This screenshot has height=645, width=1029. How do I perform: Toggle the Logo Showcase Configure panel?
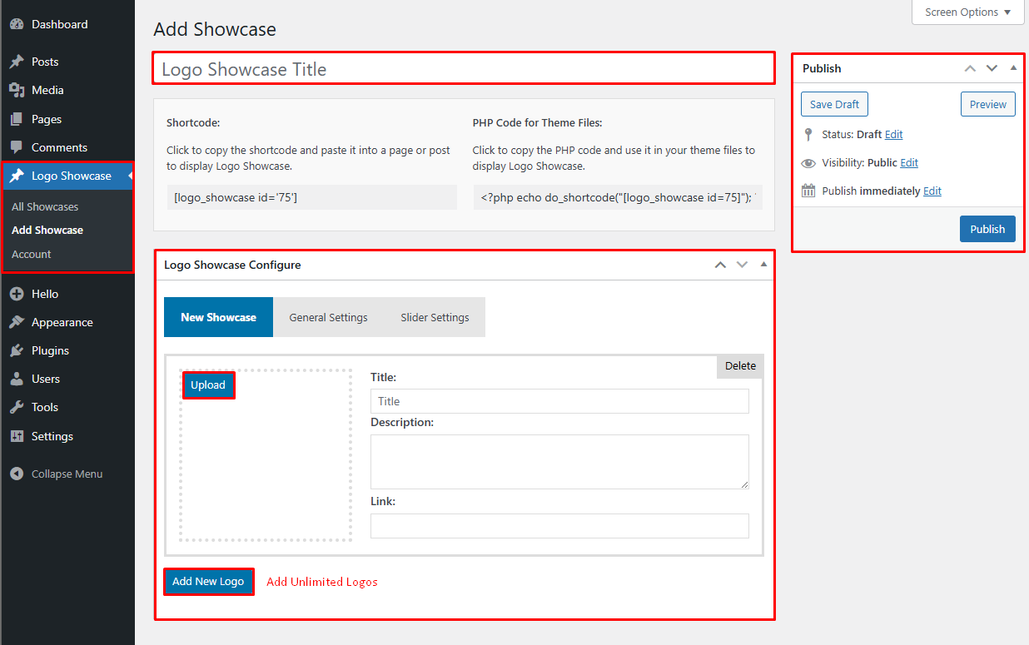click(763, 265)
